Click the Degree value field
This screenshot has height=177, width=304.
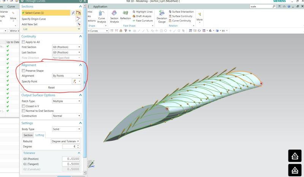[x=70, y=147]
